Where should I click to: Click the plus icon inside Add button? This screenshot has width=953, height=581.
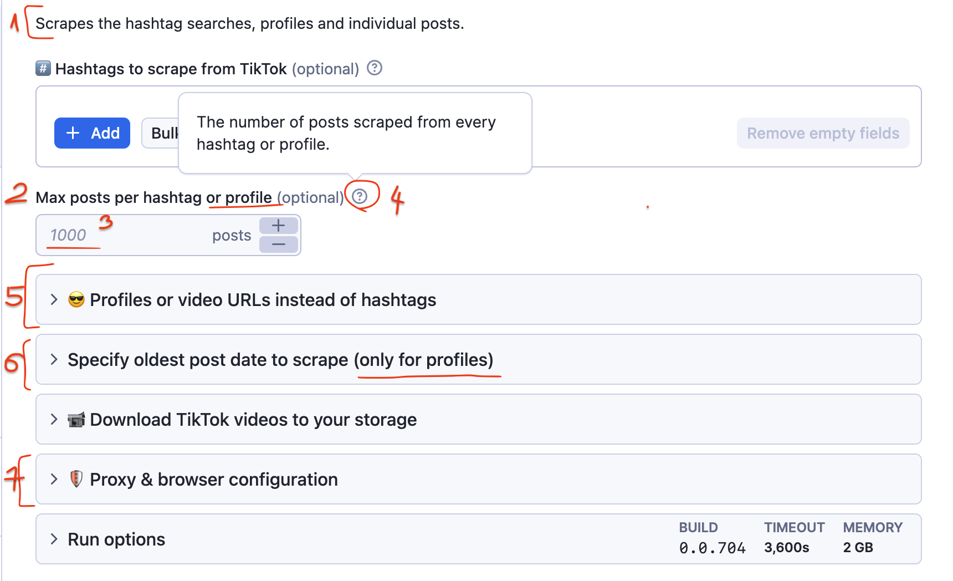(x=73, y=133)
